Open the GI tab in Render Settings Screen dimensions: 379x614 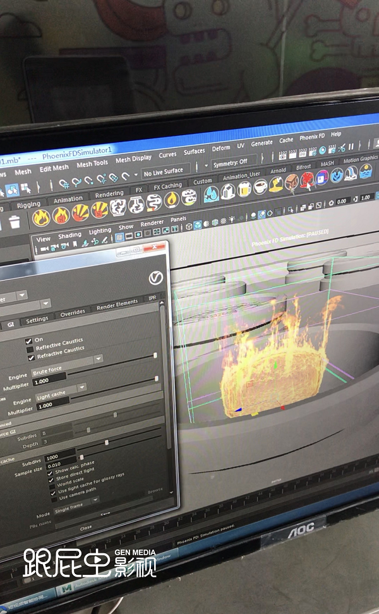[11, 324]
